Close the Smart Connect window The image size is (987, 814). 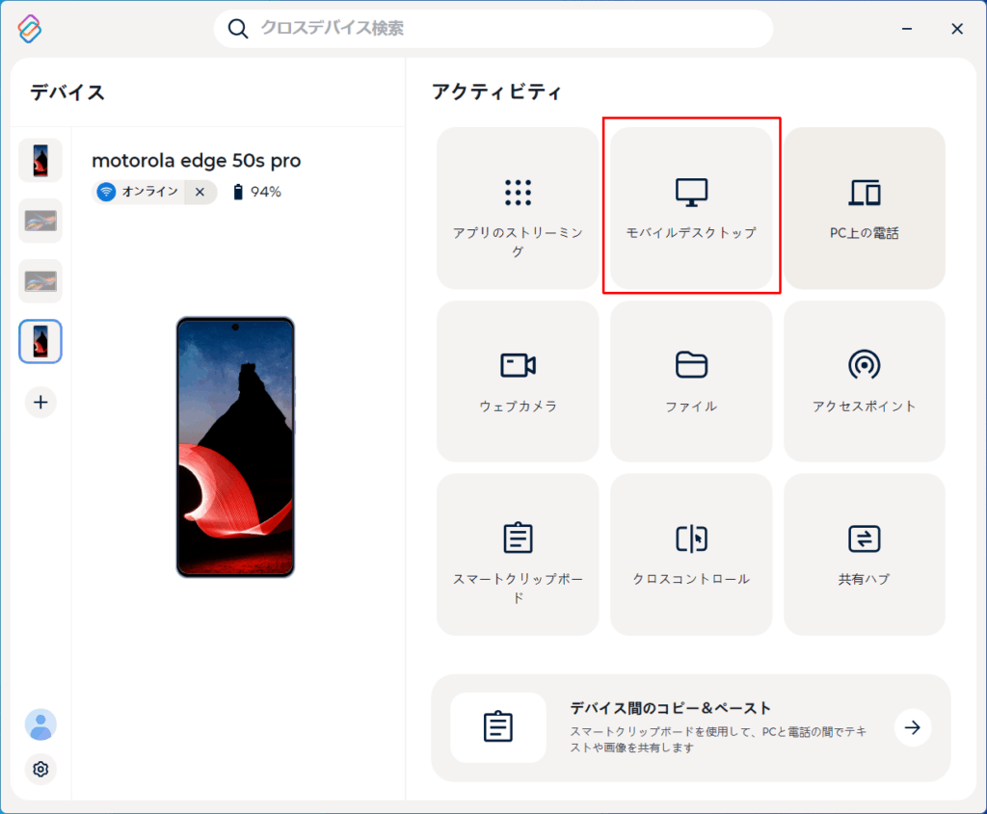click(957, 29)
